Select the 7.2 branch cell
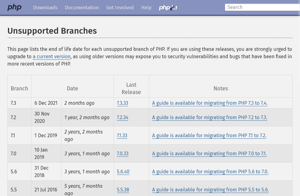 click(19, 117)
